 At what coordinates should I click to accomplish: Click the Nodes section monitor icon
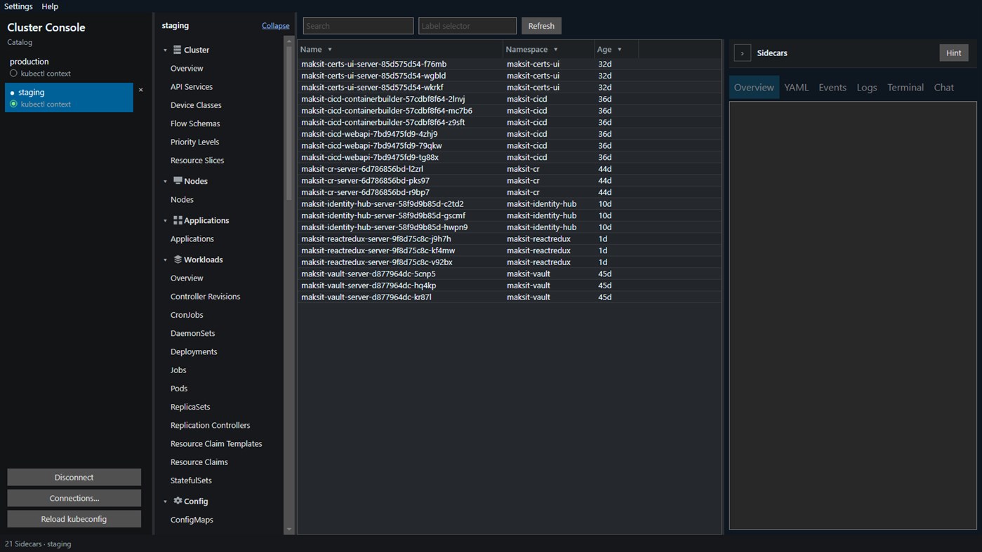pyautogui.click(x=178, y=181)
